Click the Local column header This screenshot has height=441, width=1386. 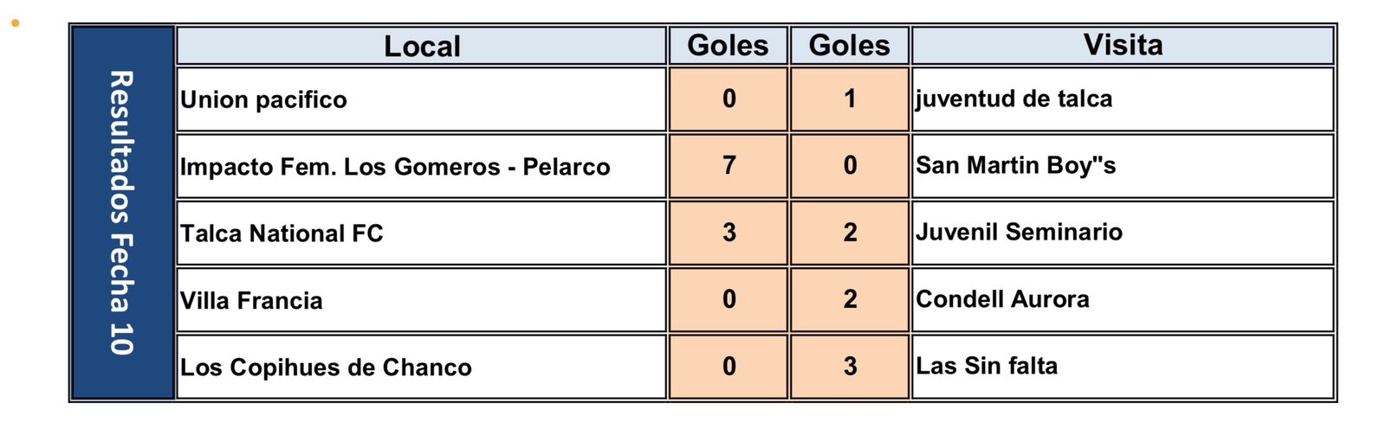[x=422, y=46]
